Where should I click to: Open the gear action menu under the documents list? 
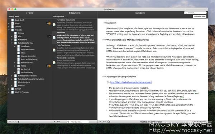[x=58, y=121]
